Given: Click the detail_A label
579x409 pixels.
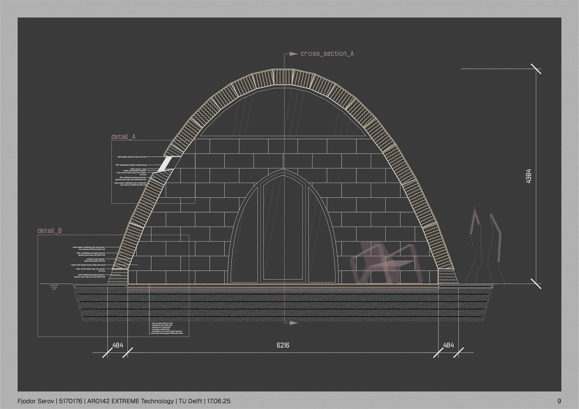Looking at the screenshot, I should 123,137.
